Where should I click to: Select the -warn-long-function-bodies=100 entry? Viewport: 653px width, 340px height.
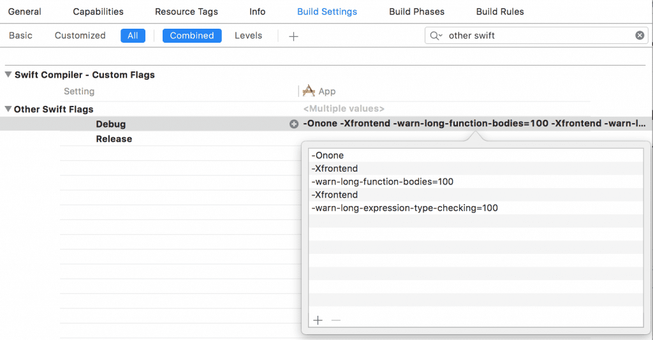[476, 182]
